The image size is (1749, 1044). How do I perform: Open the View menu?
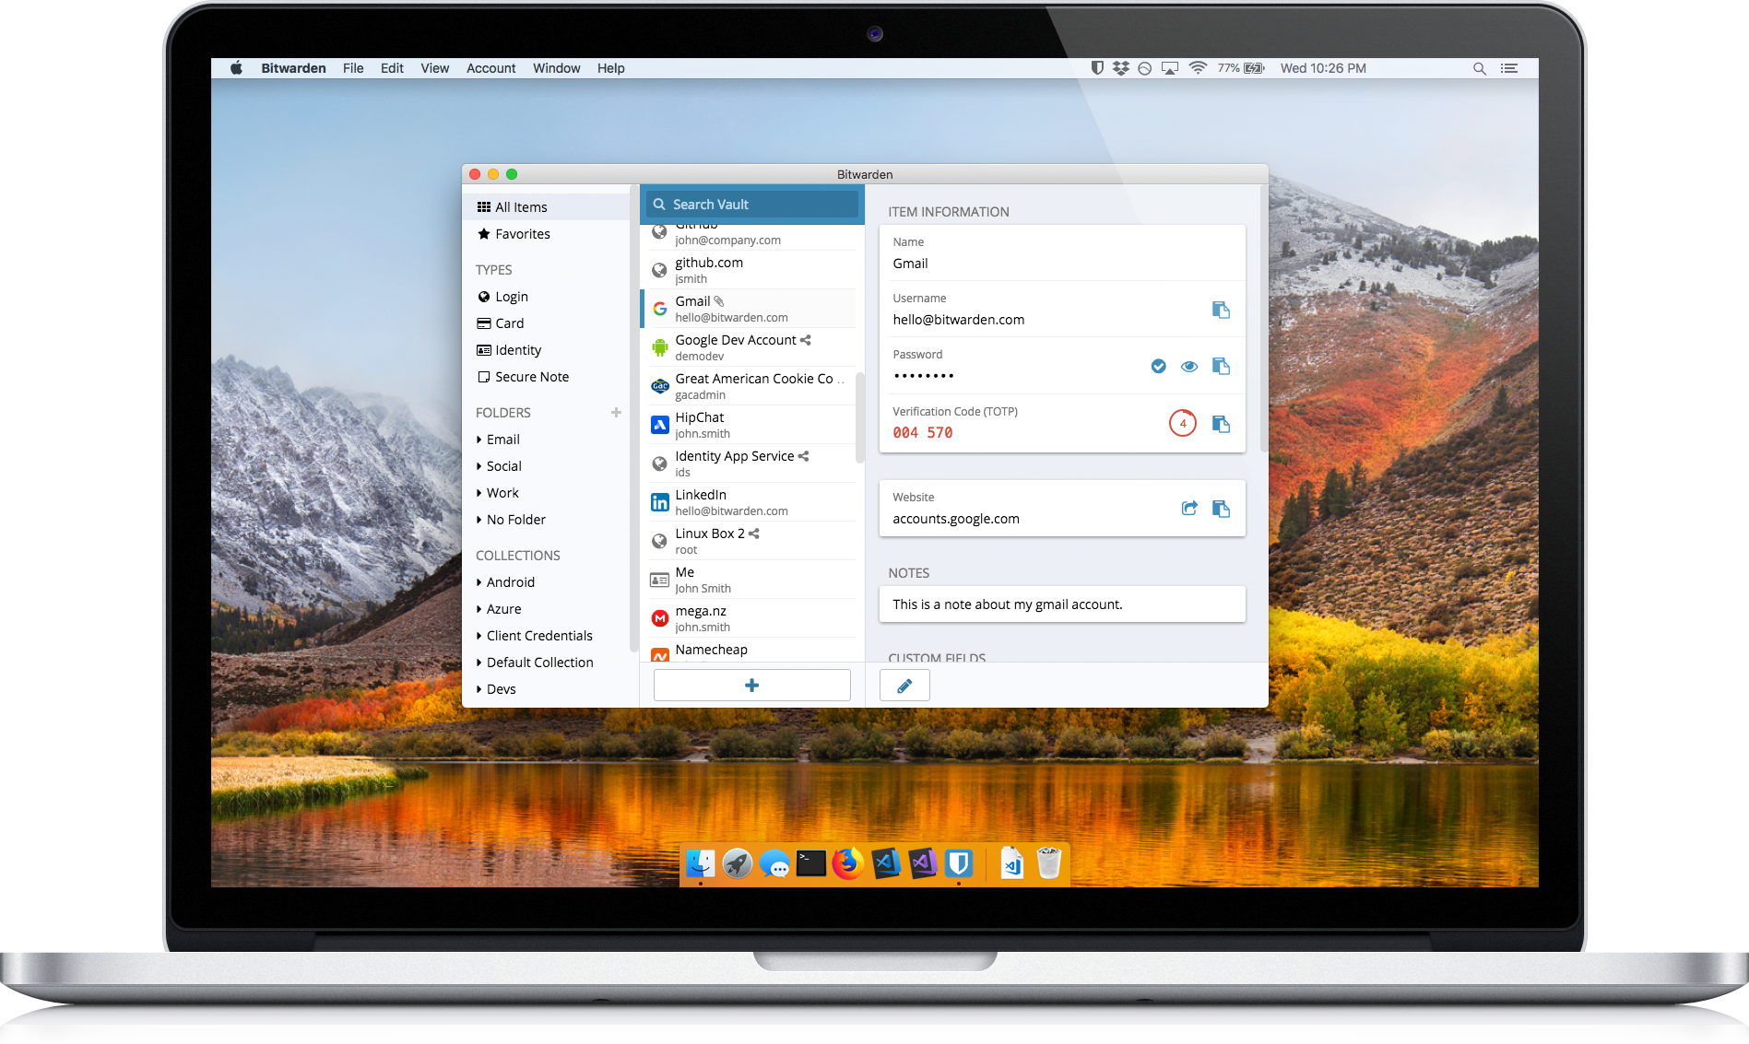click(434, 68)
